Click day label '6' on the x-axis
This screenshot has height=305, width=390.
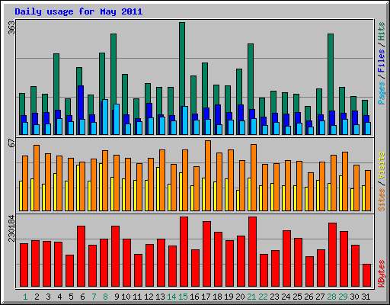click(x=82, y=297)
